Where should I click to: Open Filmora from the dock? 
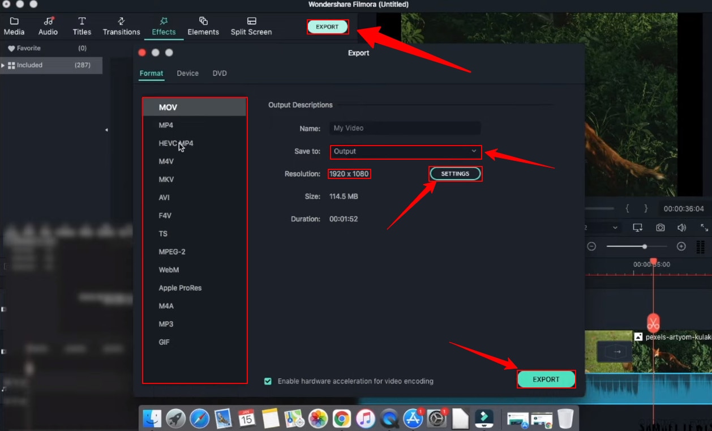pos(484,419)
